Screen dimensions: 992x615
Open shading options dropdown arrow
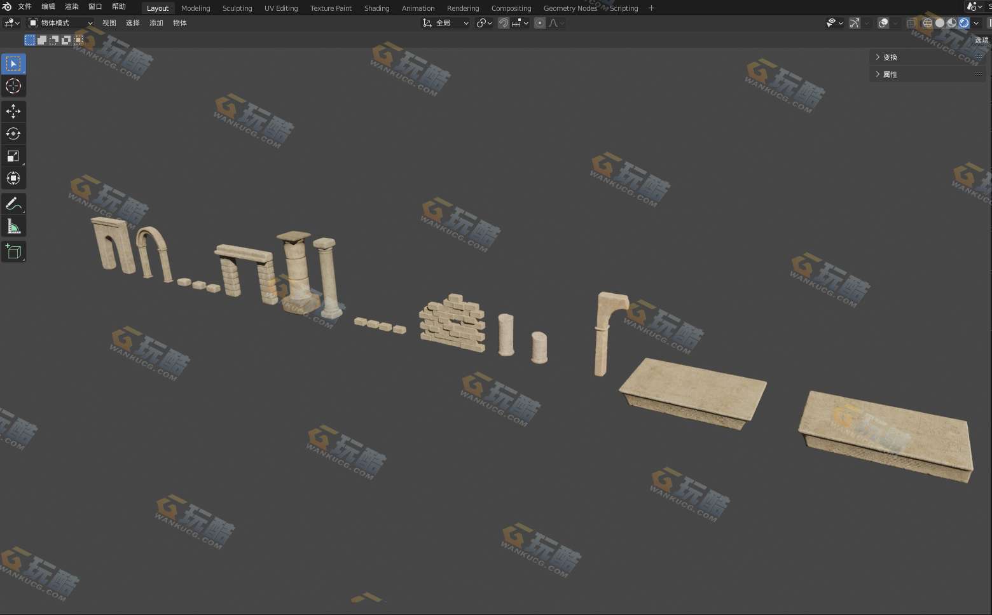[x=976, y=23]
